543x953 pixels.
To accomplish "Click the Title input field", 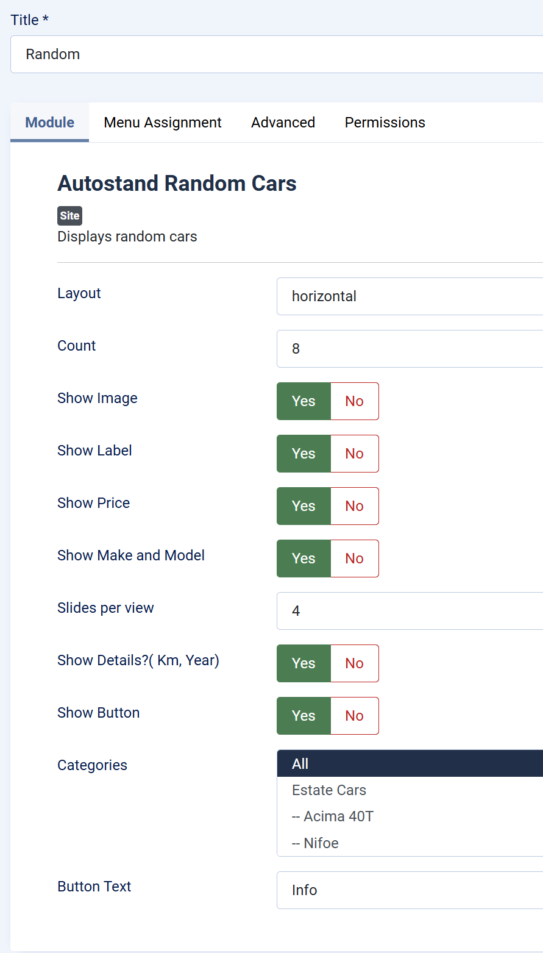I will point(274,54).
